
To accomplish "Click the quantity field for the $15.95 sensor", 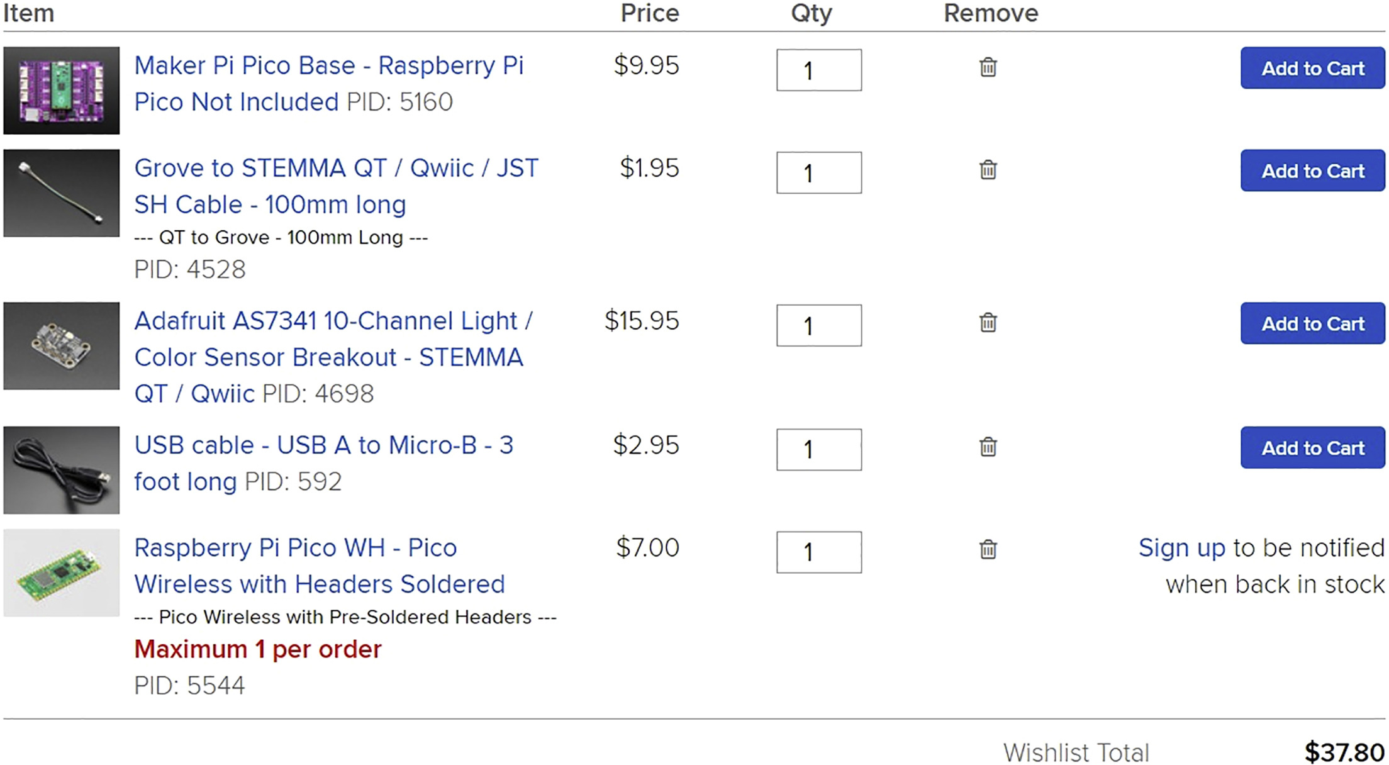I will 818,325.
